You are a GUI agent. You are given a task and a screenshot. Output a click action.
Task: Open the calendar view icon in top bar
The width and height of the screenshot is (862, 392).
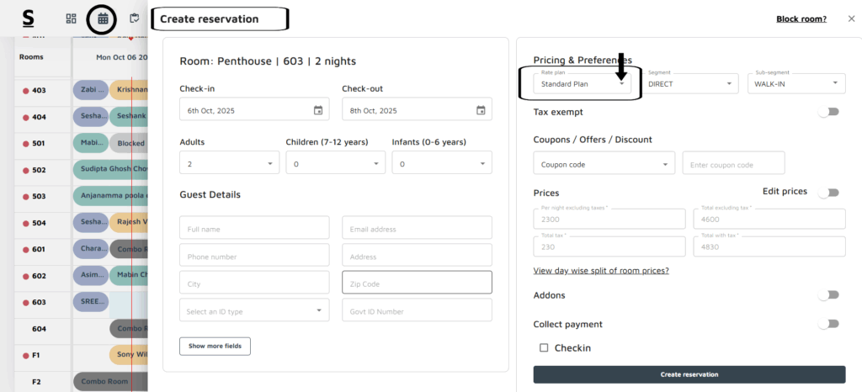(102, 18)
